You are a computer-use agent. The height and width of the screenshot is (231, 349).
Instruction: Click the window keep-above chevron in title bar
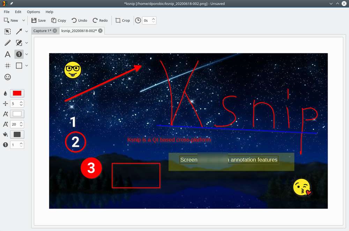337,3
